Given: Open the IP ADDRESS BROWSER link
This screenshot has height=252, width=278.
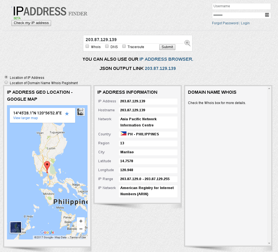Looking at the screenshot, I should pyautogui.click(x=166, y=59).
